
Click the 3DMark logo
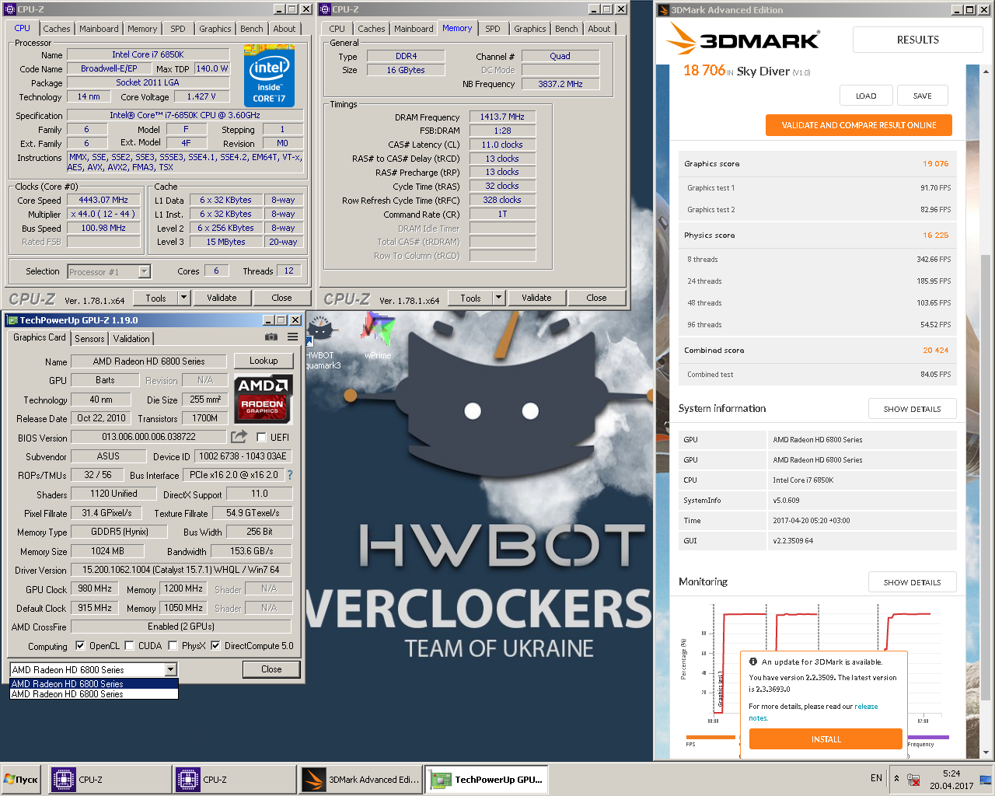point(745,39)
